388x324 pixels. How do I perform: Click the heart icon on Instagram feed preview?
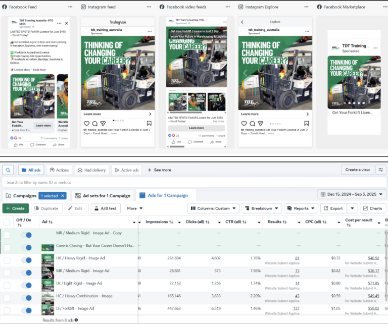click(86, 123)
